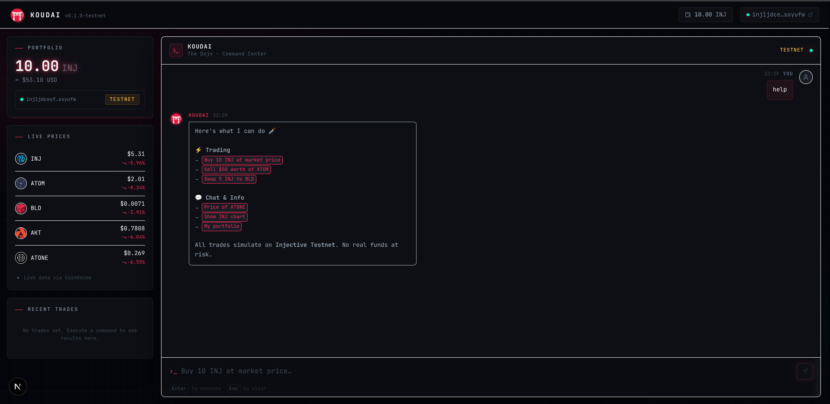Click the TESTNET badge in Portfolio card
This screenshot has width=830, height=404.
pyautogui.click(x=122, y=100)
